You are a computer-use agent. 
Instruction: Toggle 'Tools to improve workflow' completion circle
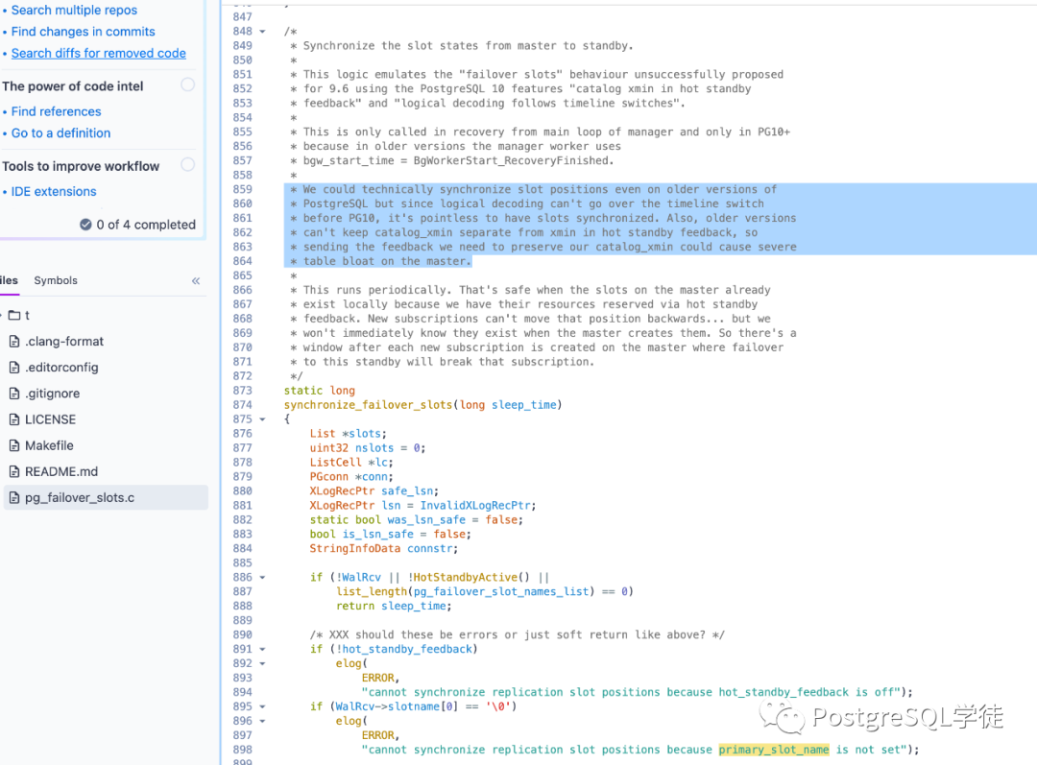click(x=188, y=165)
